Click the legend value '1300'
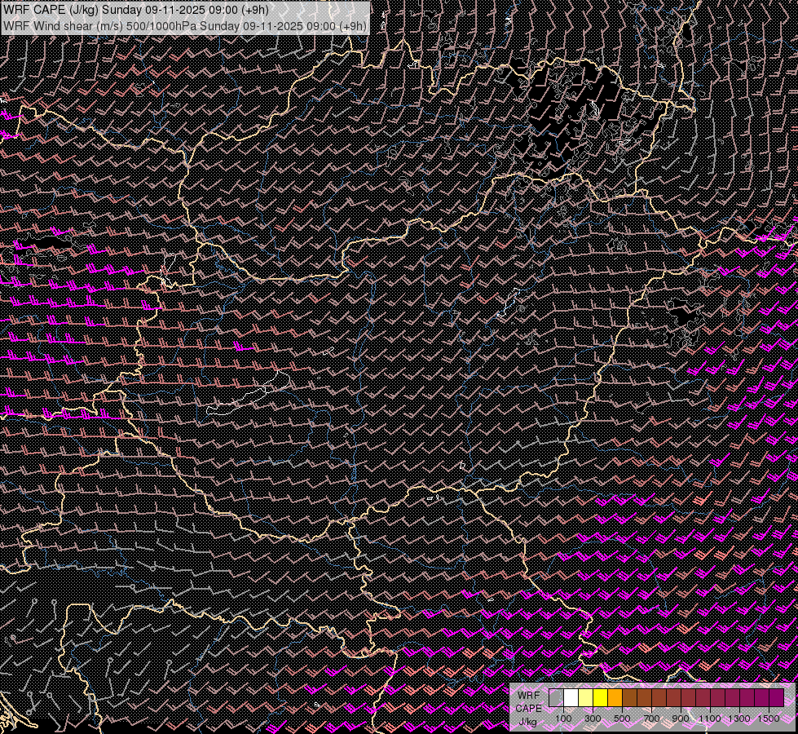798x734 pixels. click(x=739, y=719)
